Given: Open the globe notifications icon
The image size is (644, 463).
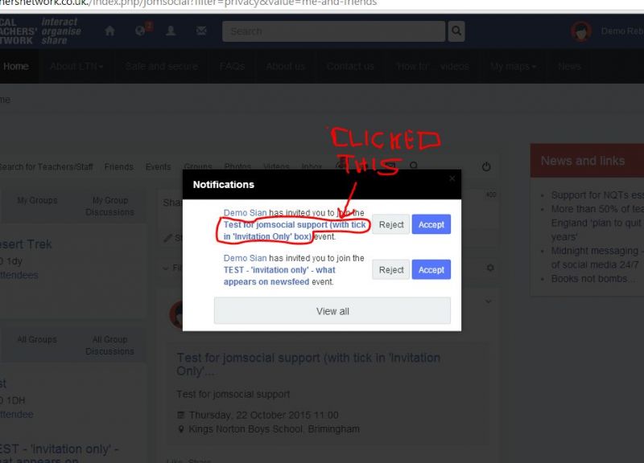Looking at the screenshot, I should [x=140, y=31].
